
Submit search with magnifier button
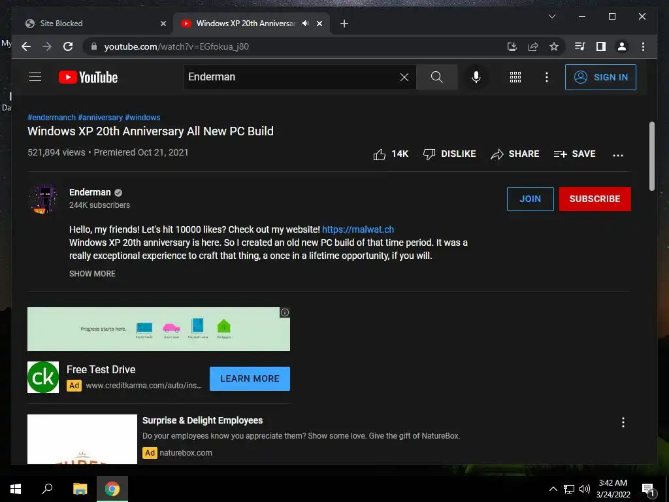point(436,77)
